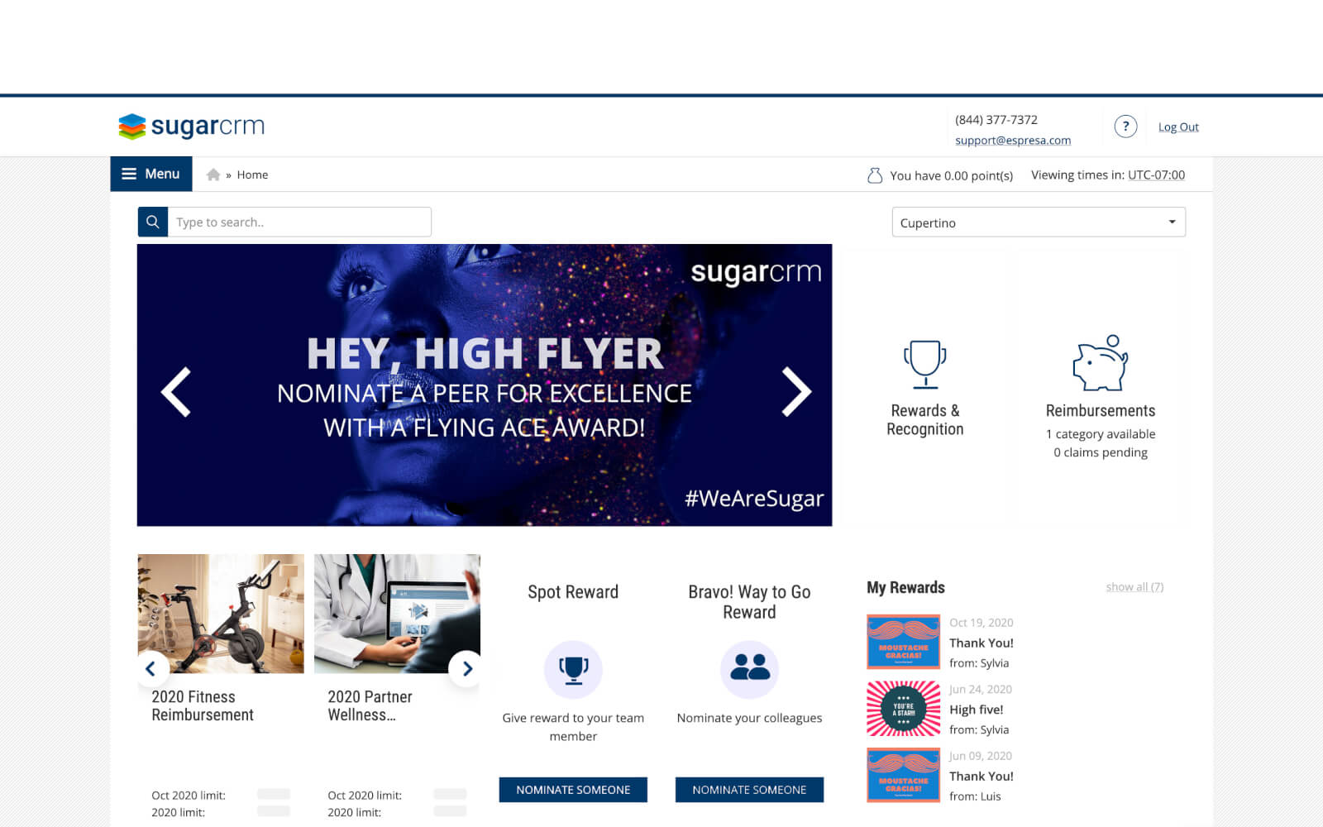The width and height of the screenshot is (1323, 827).
Task: Click the Log Out link
Action: pyautogui.click(x=1178, y=127)
